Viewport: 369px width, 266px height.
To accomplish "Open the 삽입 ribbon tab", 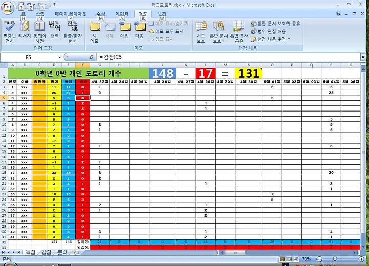I will 40,14.
